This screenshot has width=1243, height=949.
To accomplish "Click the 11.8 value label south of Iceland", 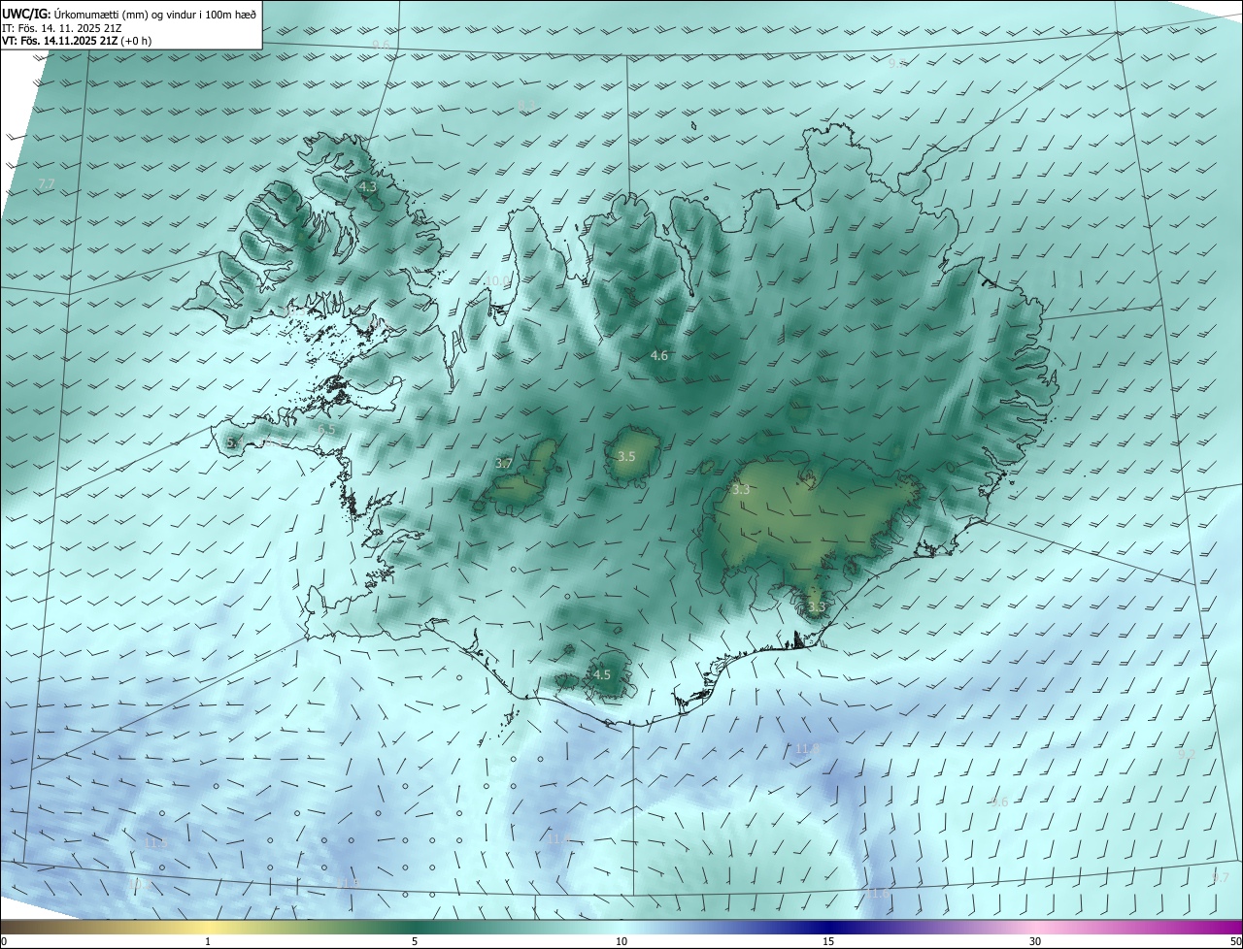I will click(807, 749).
